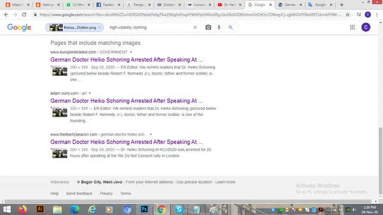Clear the search box text
383x215 pixels.
click(x=195, y=27)
